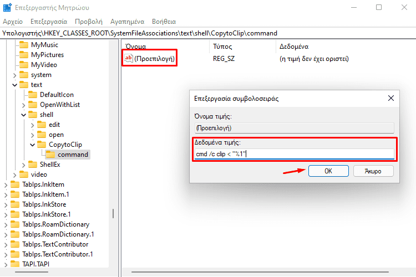Click the TabIps.TextContributor folder icon
Screen dimensions: 416x277
tap(15, 244)
